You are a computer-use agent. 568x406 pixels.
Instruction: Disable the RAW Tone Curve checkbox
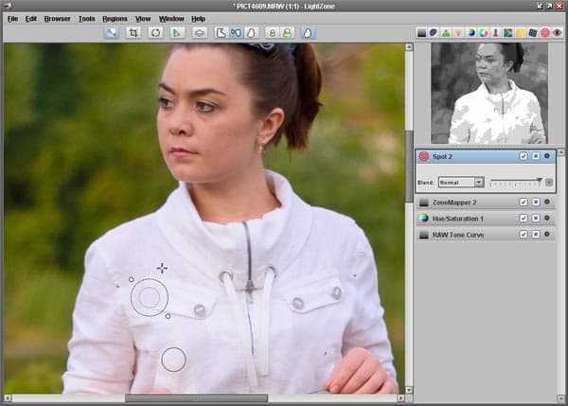coord(524,235)
